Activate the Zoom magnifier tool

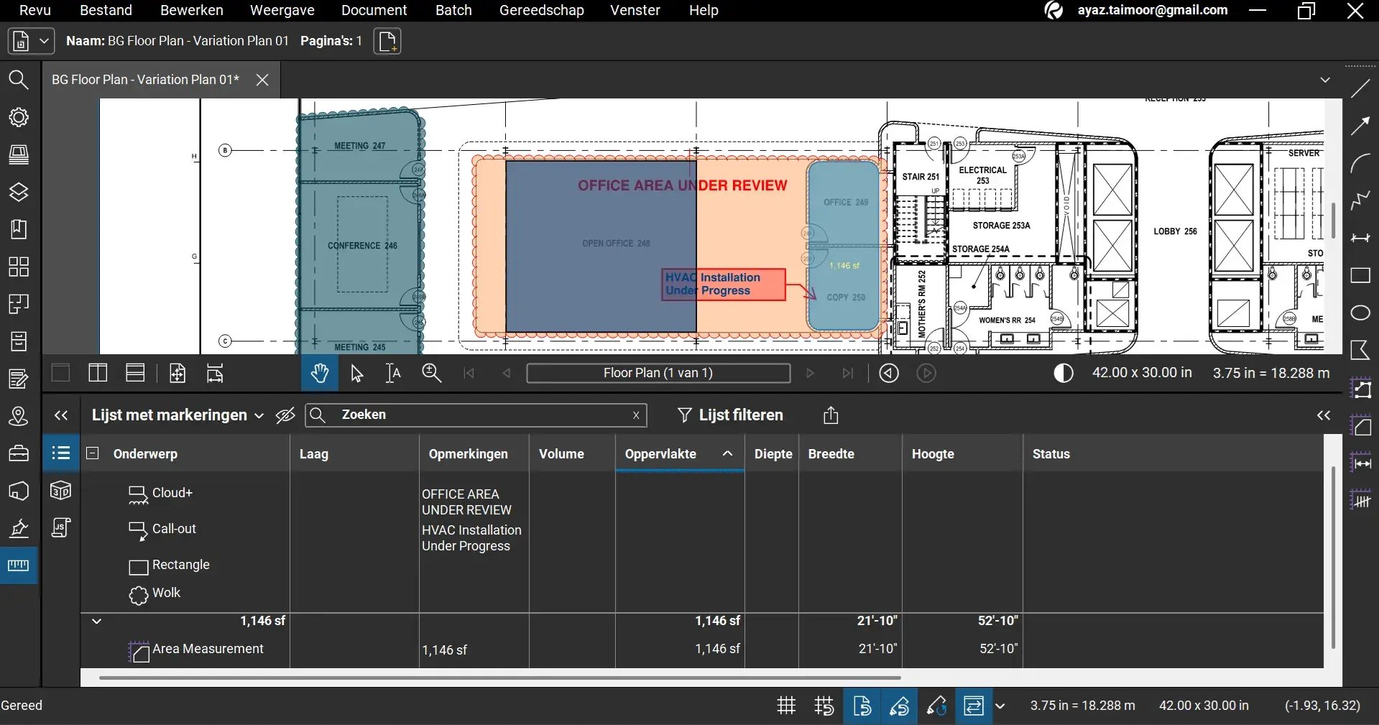[431, 373]
